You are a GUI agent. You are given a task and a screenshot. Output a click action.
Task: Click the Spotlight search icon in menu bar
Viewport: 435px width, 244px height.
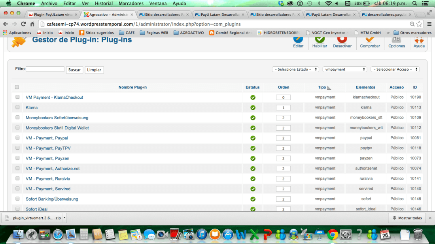(x=414, y=3)
